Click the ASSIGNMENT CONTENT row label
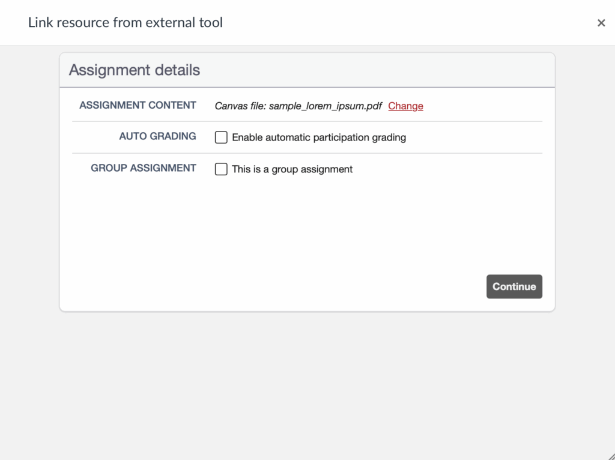The width and height of the screenshot is (615, 460). tap(138, 105)
